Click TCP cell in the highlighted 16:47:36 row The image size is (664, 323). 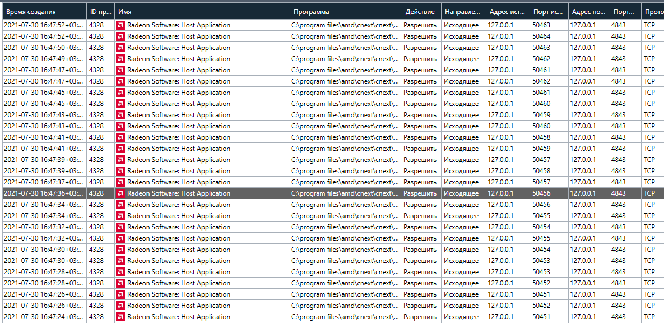click(653, 193)
